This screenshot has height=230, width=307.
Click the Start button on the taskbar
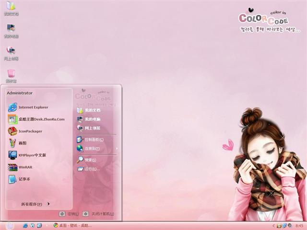pos(10,226)
